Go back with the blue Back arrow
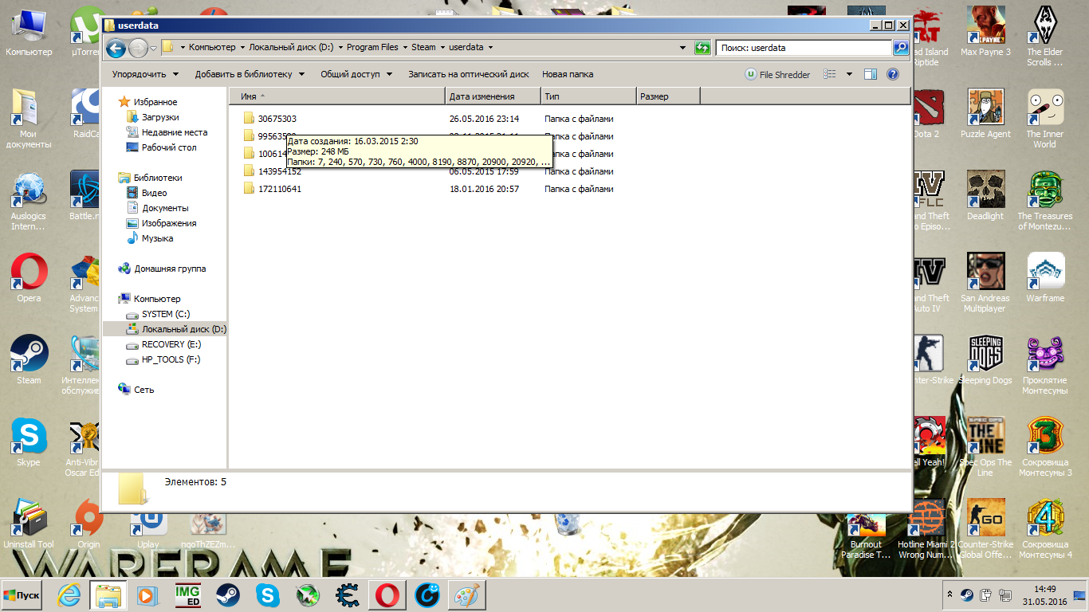 116,48
